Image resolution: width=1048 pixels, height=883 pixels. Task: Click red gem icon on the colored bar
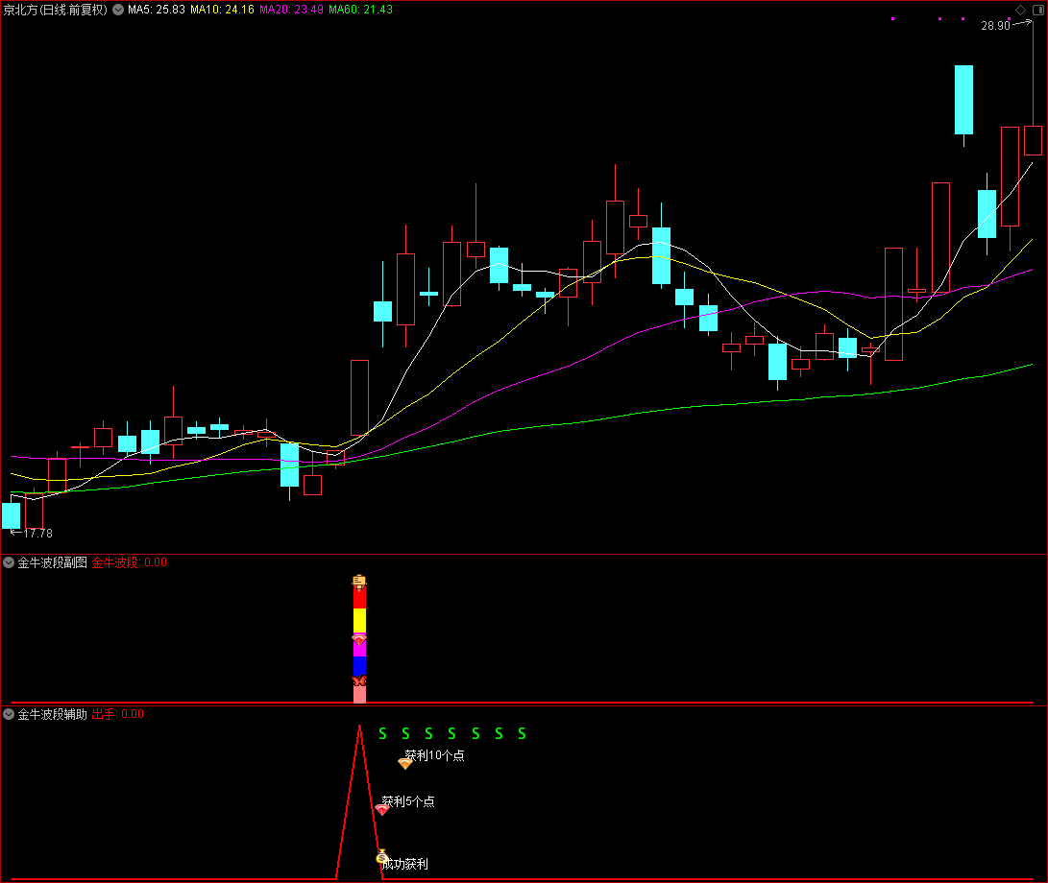coord(359,638)
